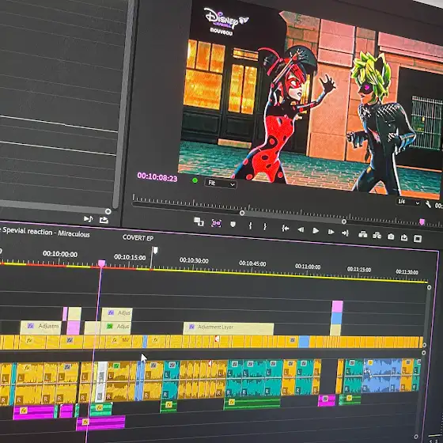Grab right handle of Program Monitor zoom bar
The image size is (443, 443).
(344, 221)
